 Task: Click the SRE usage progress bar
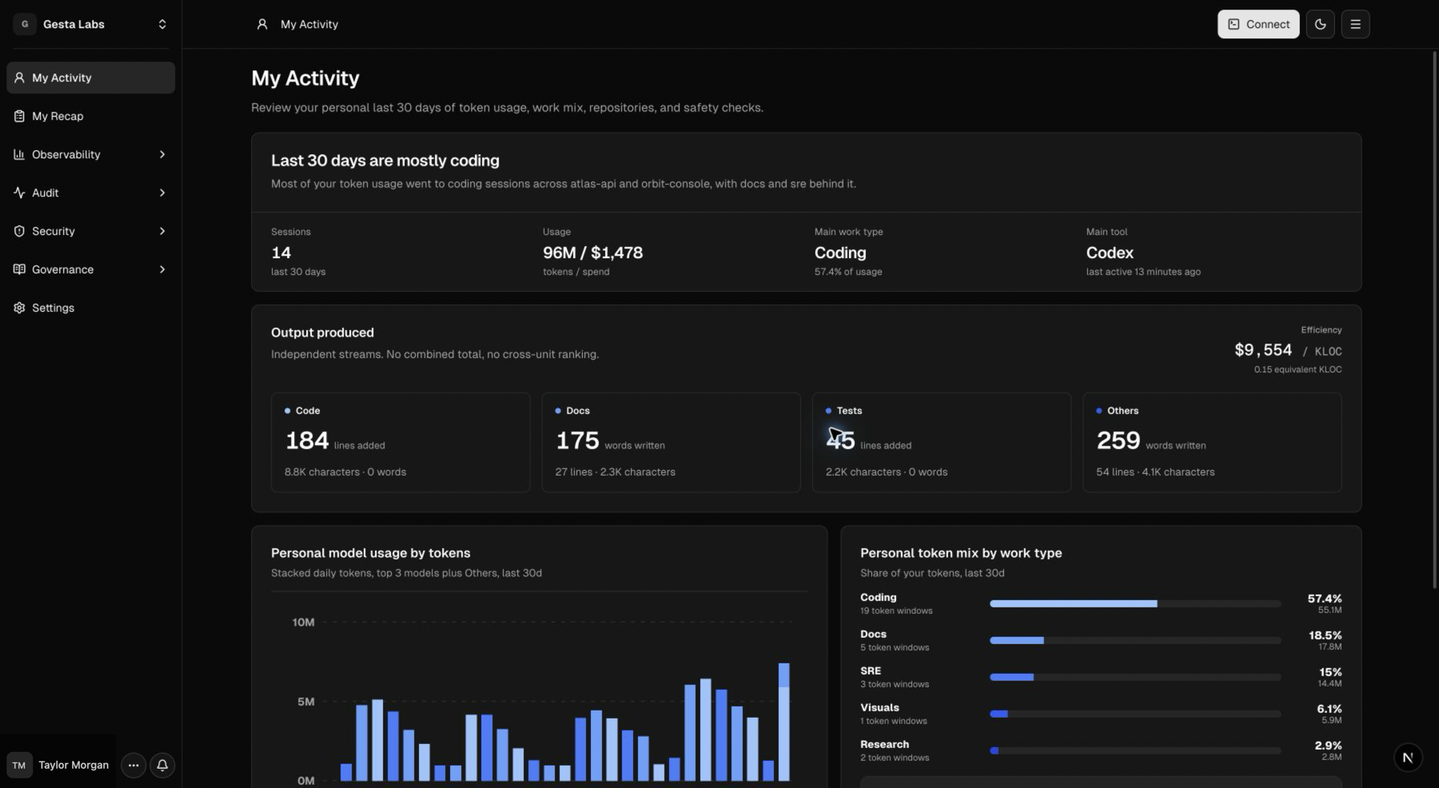(x=1135, y=677)
